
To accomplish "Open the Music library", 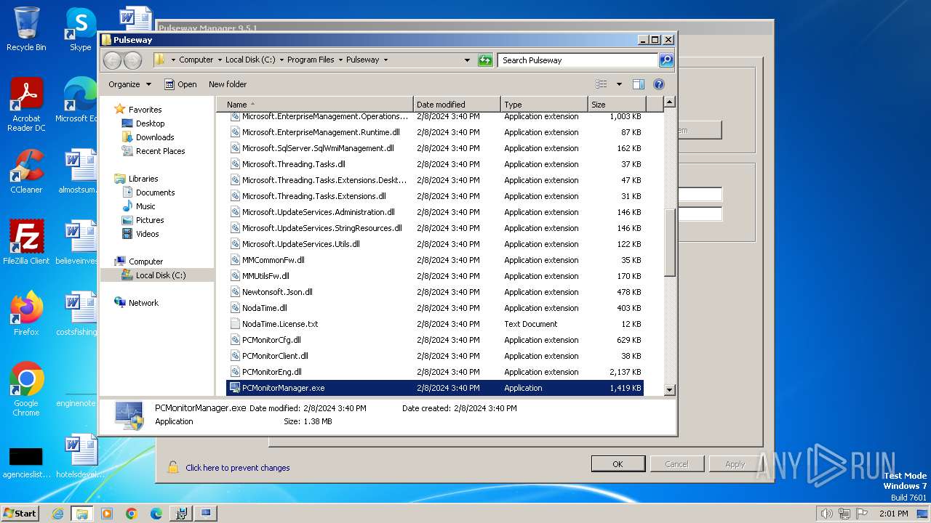I will (145, 206).
